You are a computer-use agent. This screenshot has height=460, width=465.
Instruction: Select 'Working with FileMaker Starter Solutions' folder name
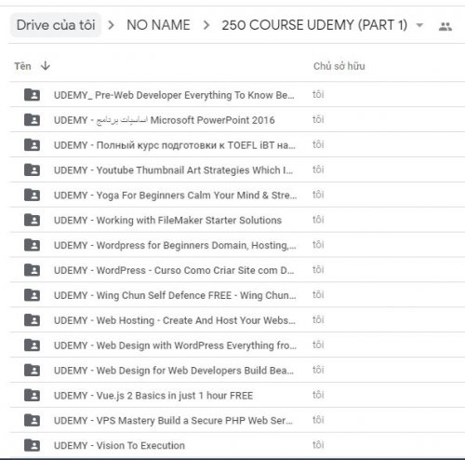pos(167,220)
